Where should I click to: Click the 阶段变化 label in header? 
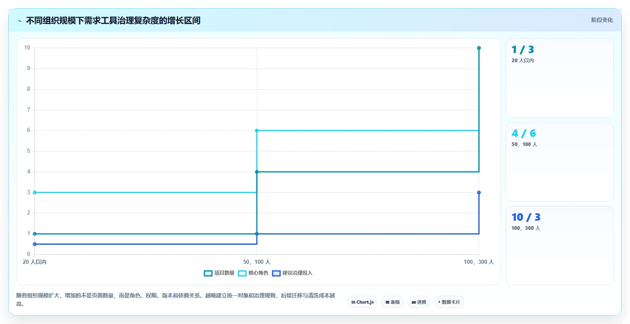[x=602, y=20]
